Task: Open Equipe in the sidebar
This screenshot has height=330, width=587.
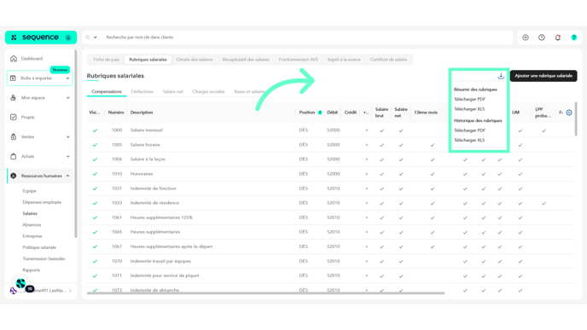Action: coord(29,191)
